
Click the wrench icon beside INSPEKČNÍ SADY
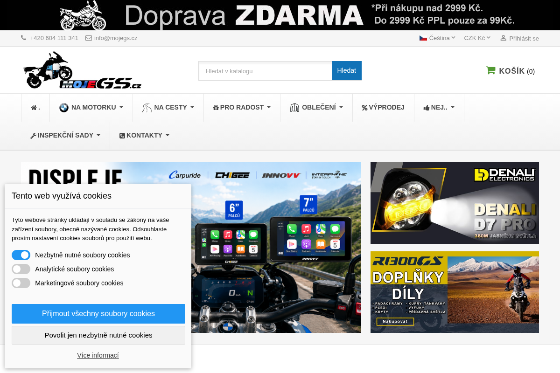coord(33,136)
